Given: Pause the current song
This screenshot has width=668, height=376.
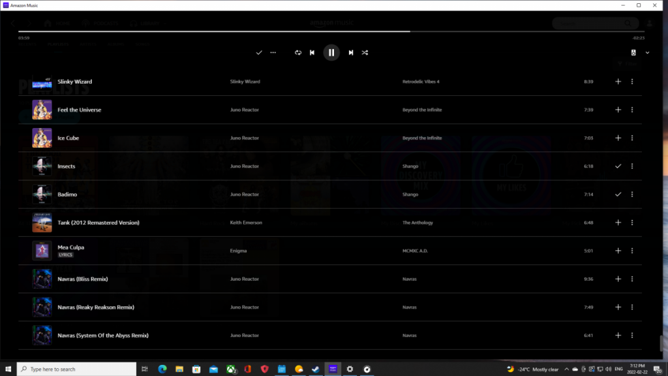Looking at the screenshot, I should pos(331,52).
